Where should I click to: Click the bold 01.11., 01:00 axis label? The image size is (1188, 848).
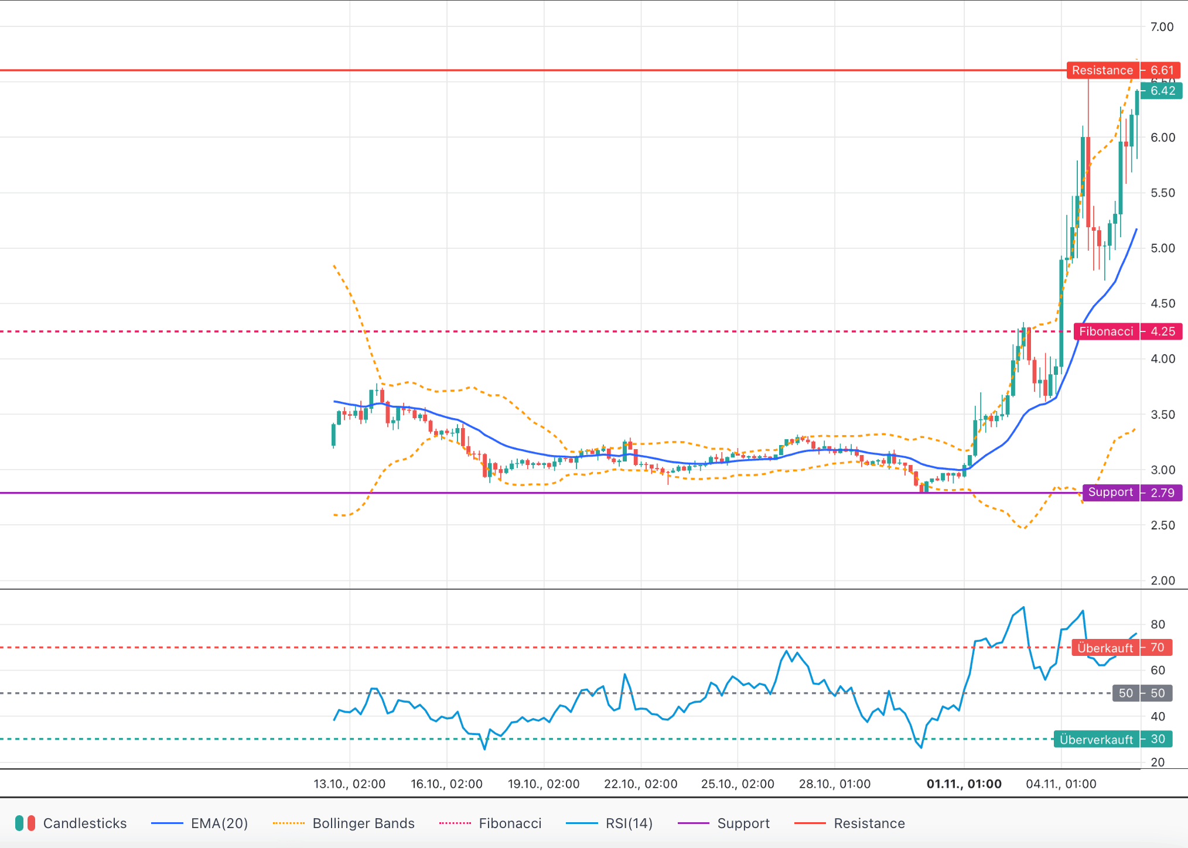964,784
